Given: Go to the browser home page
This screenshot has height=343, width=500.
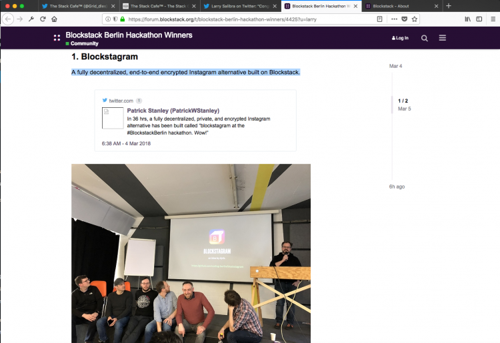Looking at the screenshot, I should [54, 19].
